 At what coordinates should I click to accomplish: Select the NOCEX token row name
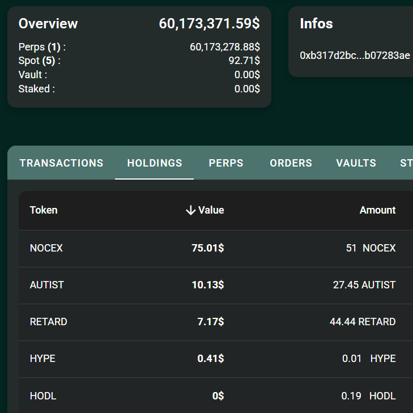[x=46, y=248]
